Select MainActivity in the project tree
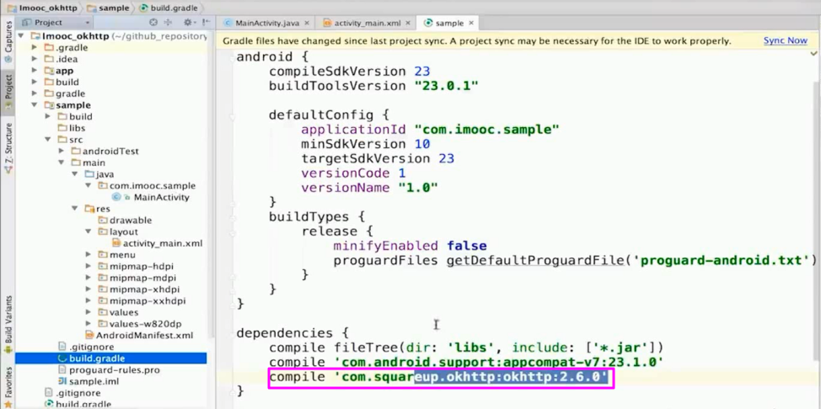Image resolution: width=821 pixels, height=409 pixels. [161, 197]
